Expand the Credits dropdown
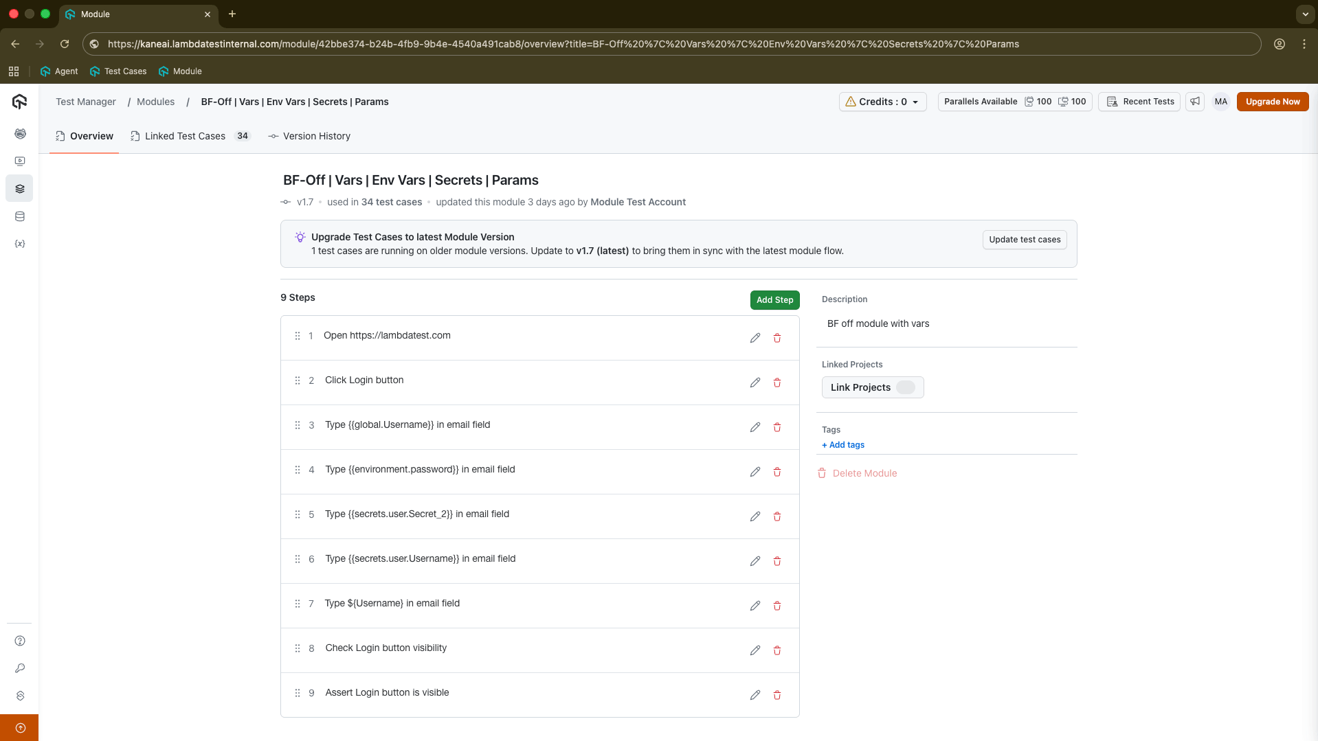1318x741 pixels. coord(883,102)
